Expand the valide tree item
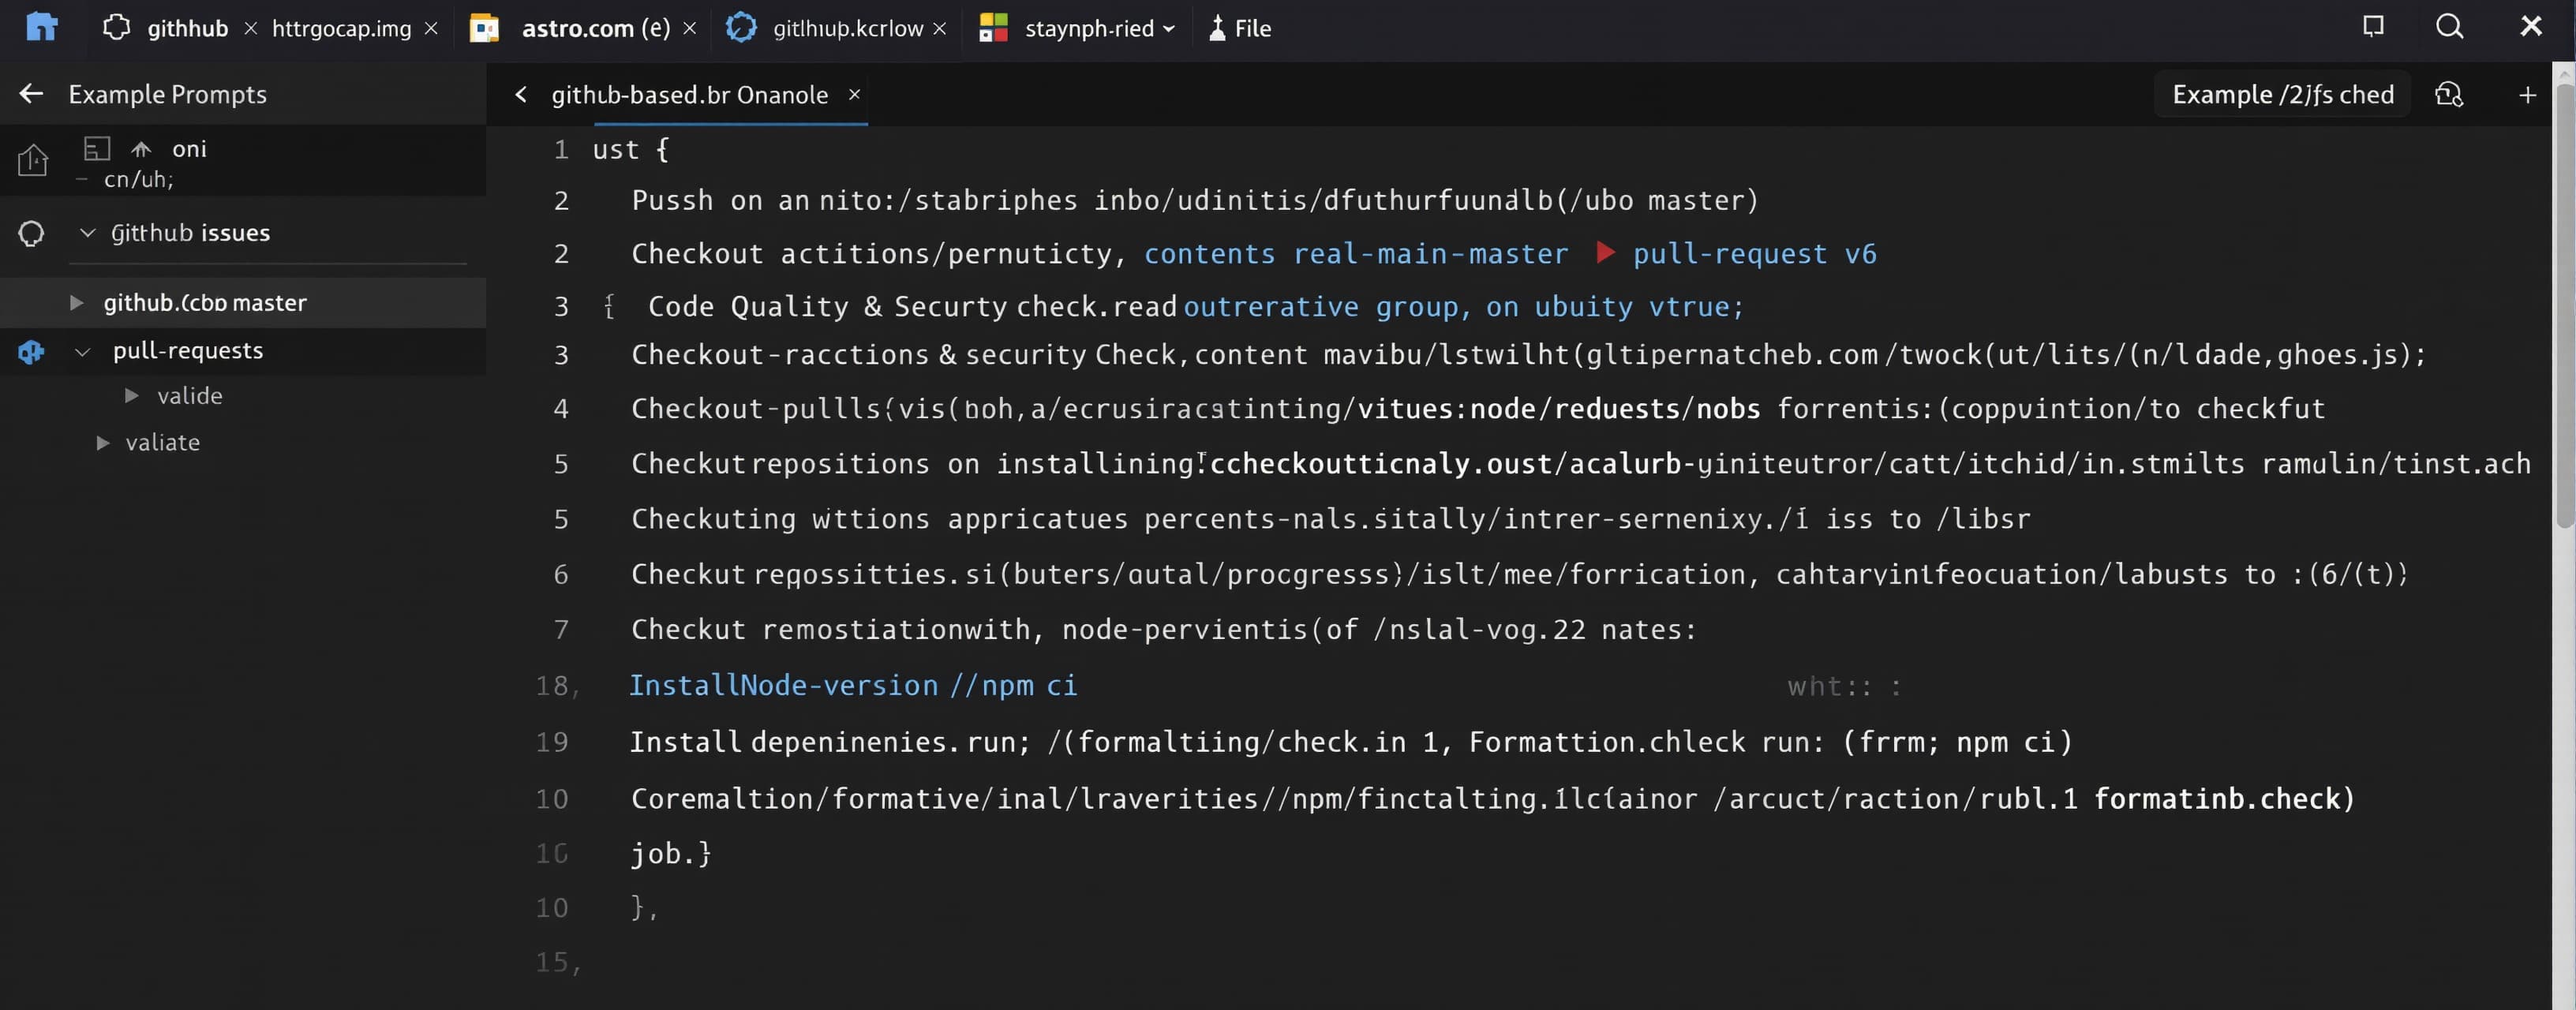The height and width of the screenshot is (1010, 2576). 131,396
